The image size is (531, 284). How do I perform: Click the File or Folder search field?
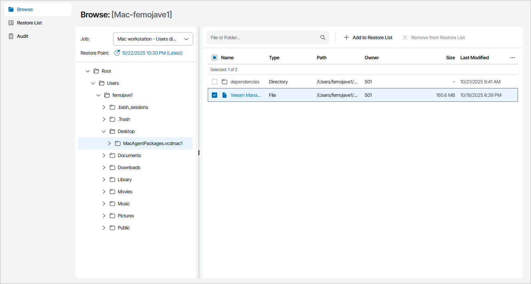tap(263, 38)
